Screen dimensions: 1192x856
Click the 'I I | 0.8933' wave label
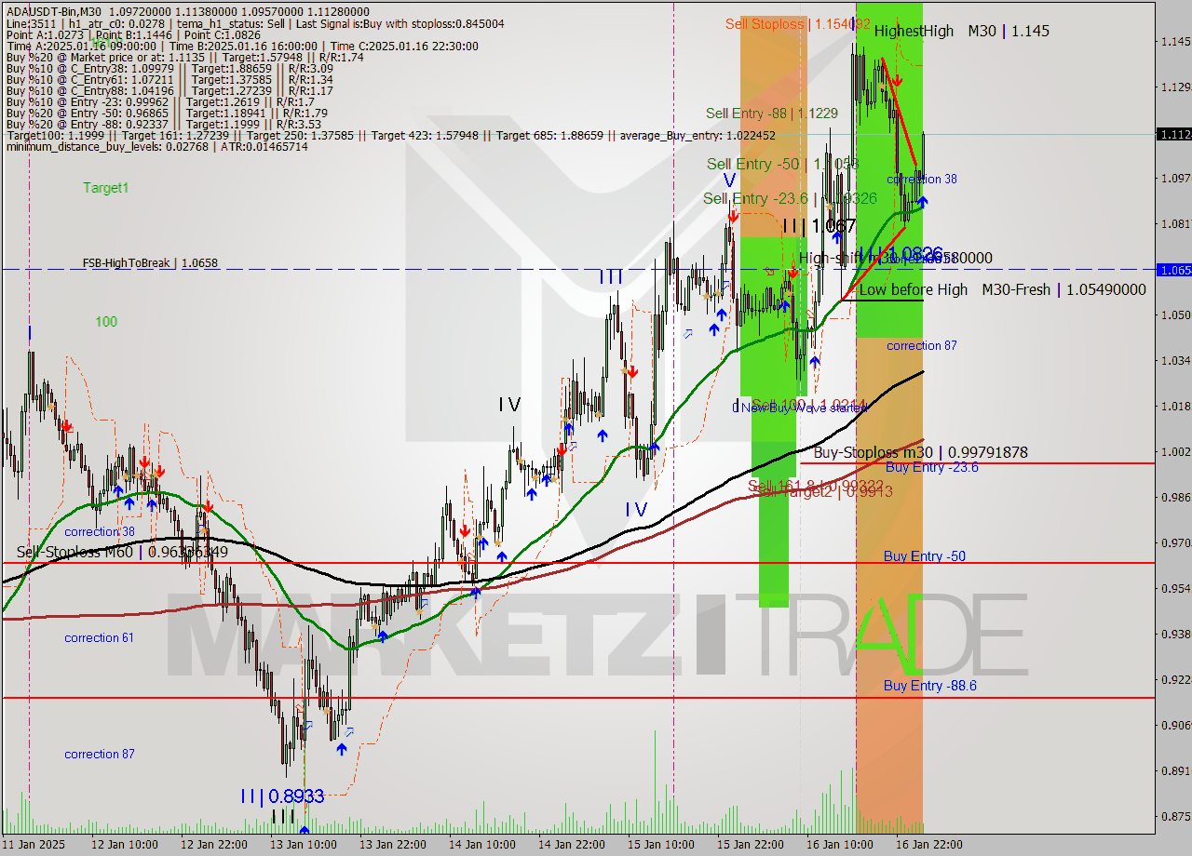click(282, 796)
